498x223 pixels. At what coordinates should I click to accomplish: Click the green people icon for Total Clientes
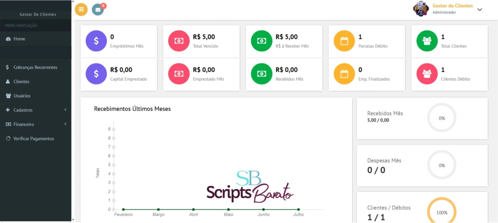(x=427, y=41)
